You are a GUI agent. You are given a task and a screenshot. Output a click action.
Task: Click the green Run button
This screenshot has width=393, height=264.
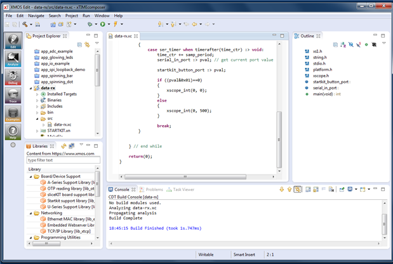click(x=102, y=24)
